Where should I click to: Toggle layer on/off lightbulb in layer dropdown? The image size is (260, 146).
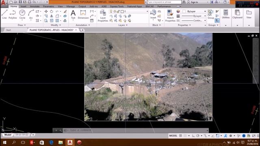pyautogui.click(x=111, y=11)
